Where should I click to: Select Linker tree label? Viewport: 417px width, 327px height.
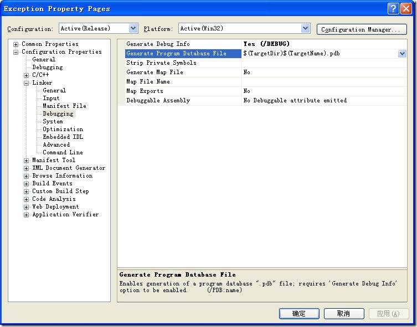42,82
